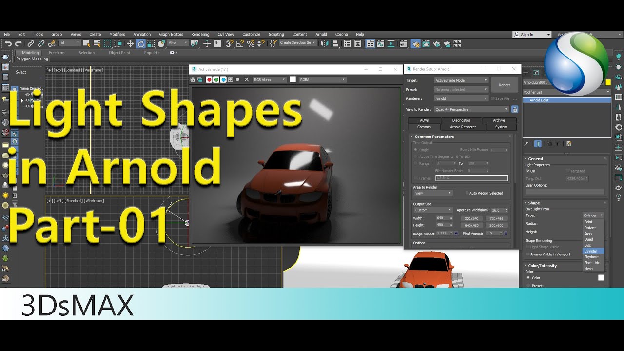Click the Save Image icon in ActiveShade

(193, 79)
